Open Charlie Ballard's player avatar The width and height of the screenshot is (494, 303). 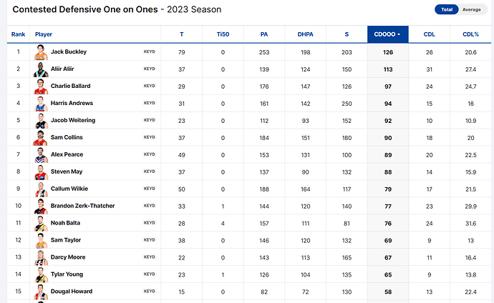41,86
